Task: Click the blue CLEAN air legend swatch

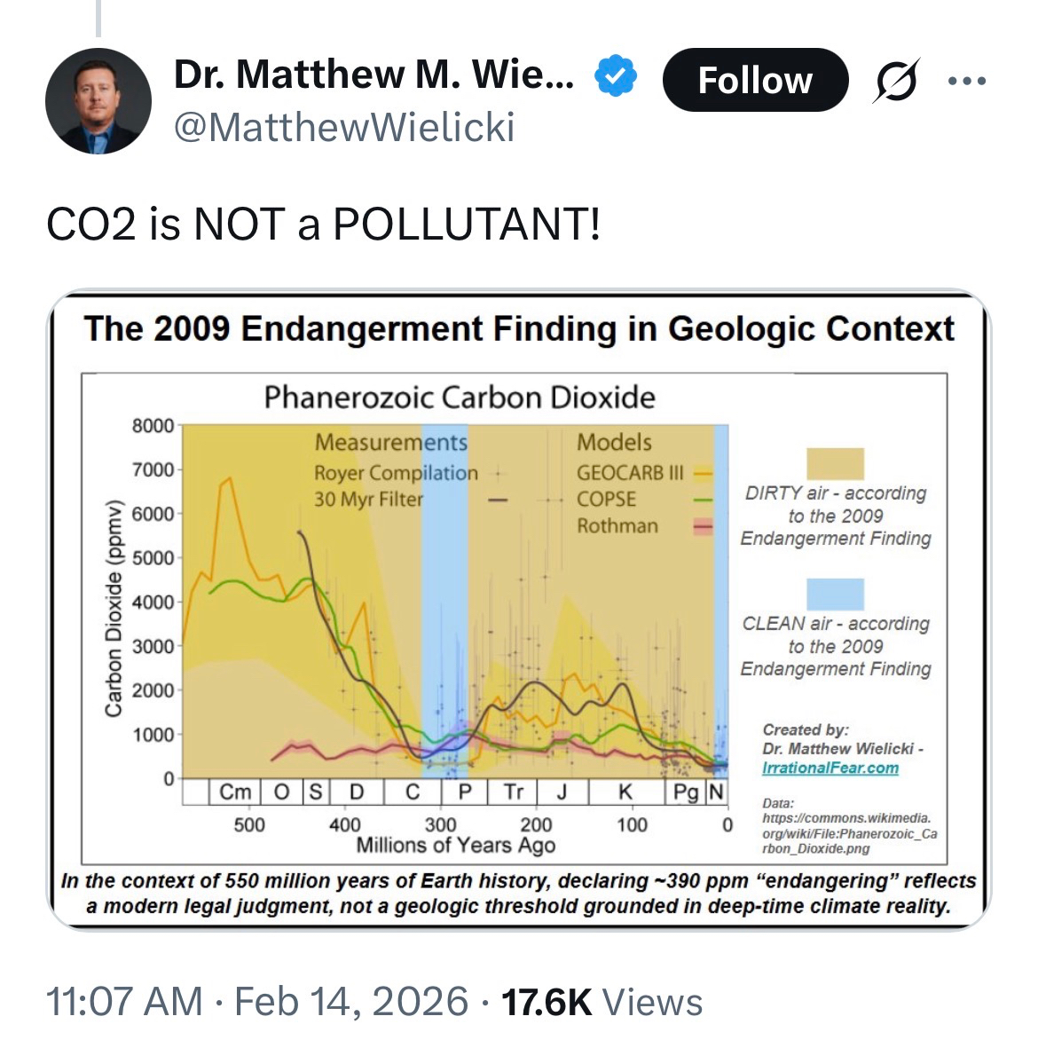Action: pos(835,594)
